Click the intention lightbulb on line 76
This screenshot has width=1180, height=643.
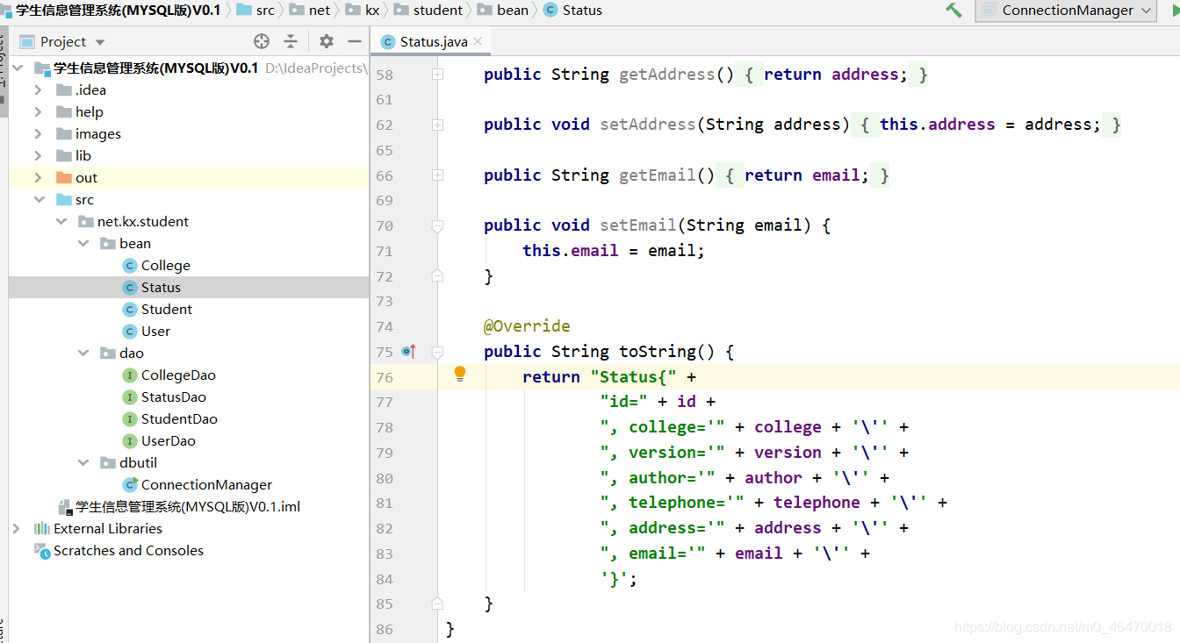tap(459, 375)
